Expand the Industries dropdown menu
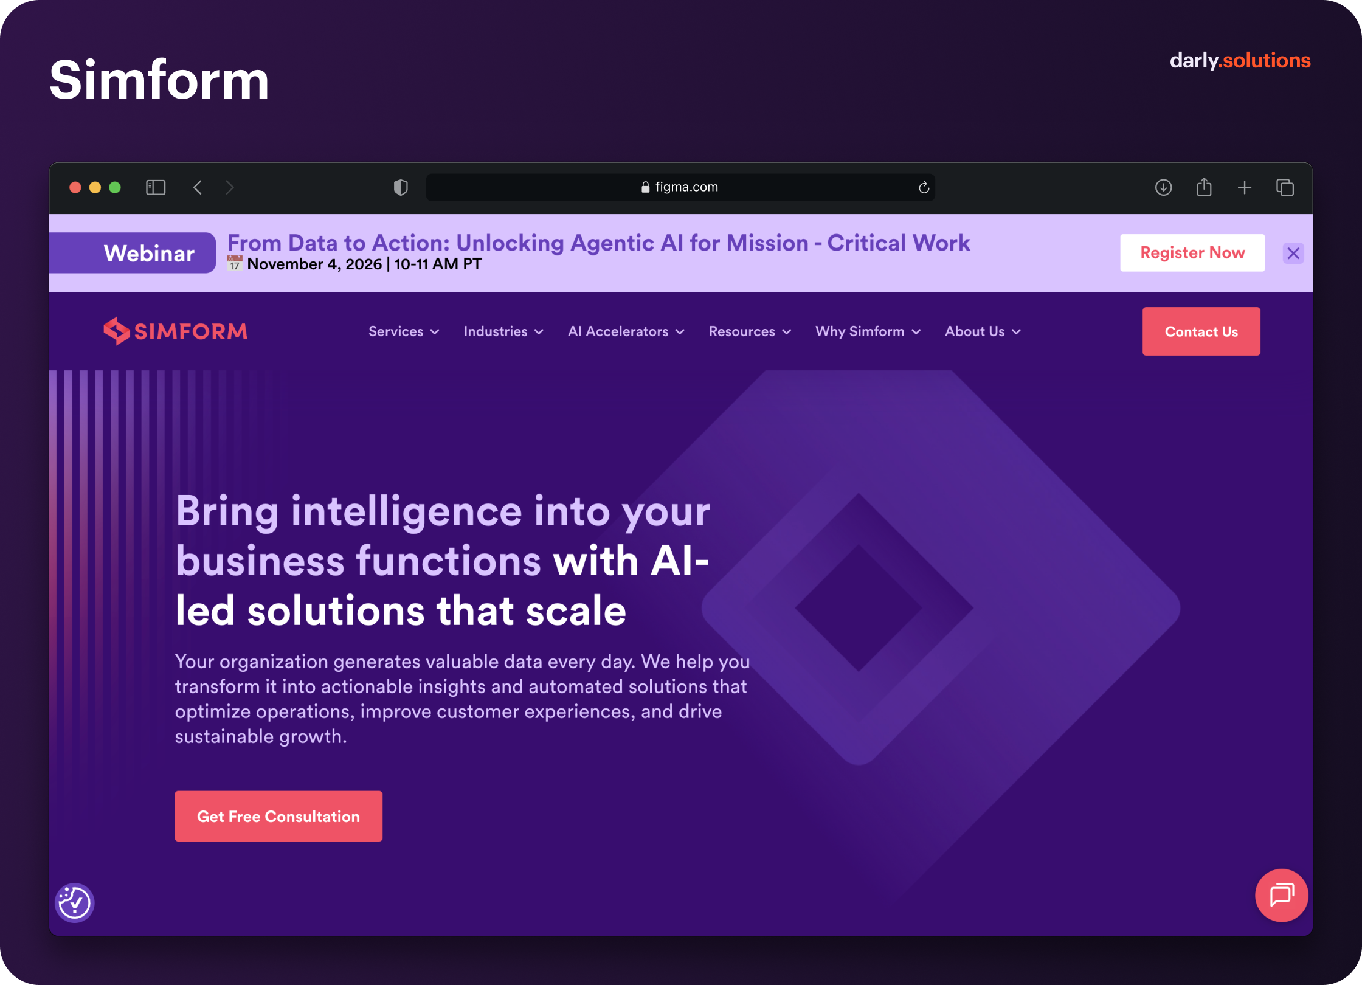Screen dimensions: 1362x985 [503, 331]
